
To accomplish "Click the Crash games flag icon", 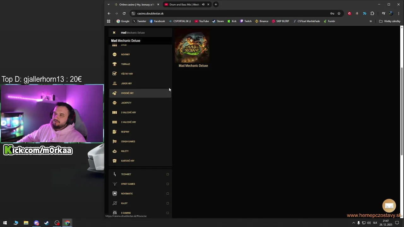I will [x=115, y=142].
